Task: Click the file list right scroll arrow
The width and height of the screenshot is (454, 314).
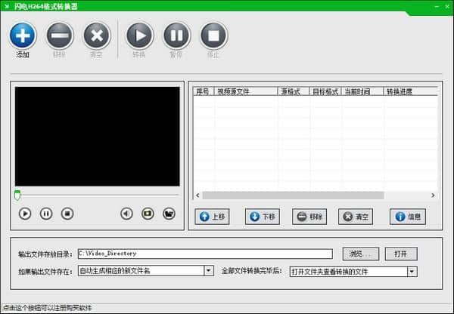Action: tap(433, 195)
